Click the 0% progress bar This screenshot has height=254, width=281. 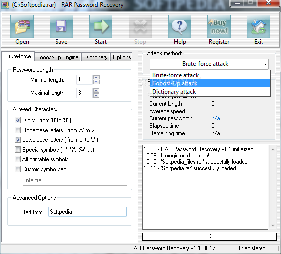(x=209, y=236)
